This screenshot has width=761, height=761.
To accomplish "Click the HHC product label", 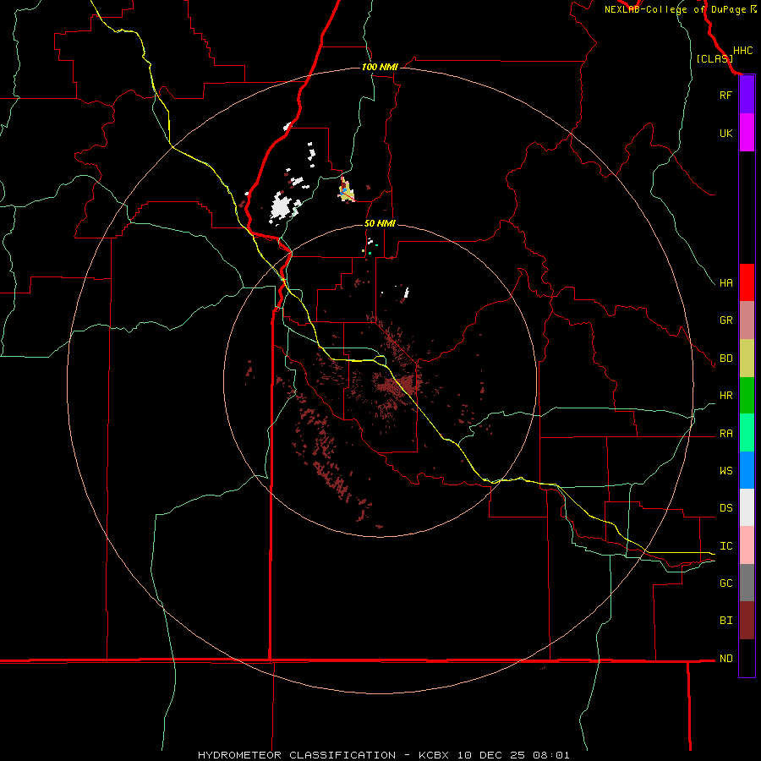I will [x=742, y=51].
